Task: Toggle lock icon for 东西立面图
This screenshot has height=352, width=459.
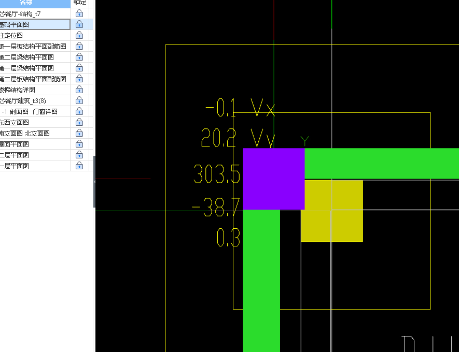Action: tap(79, 122)
